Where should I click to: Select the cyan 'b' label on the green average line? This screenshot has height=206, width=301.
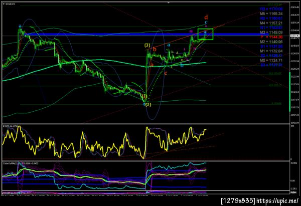(x=182, y=65)
